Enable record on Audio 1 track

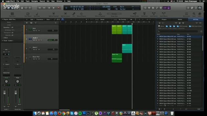tap(39, 40)
